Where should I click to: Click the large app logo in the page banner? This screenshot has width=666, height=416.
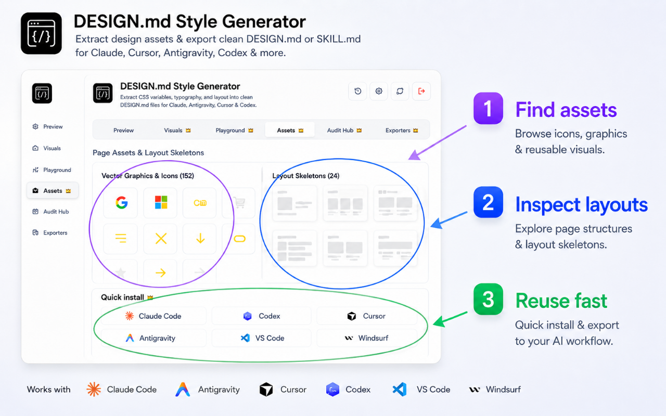pos(41,34)
